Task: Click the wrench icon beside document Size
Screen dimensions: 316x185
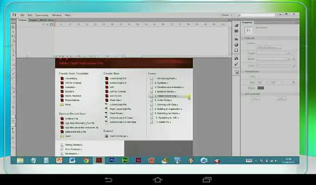Action: tap(294, 82)
